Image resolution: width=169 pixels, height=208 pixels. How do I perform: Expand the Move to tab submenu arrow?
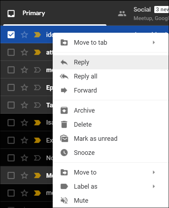tap(154, 43)
